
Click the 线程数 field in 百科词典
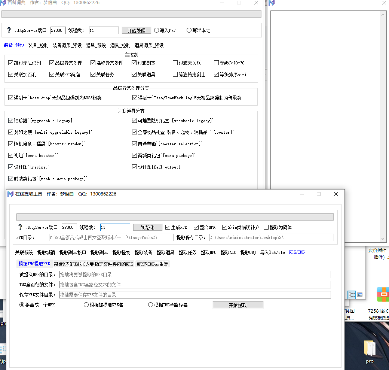[x=104, y=30]
